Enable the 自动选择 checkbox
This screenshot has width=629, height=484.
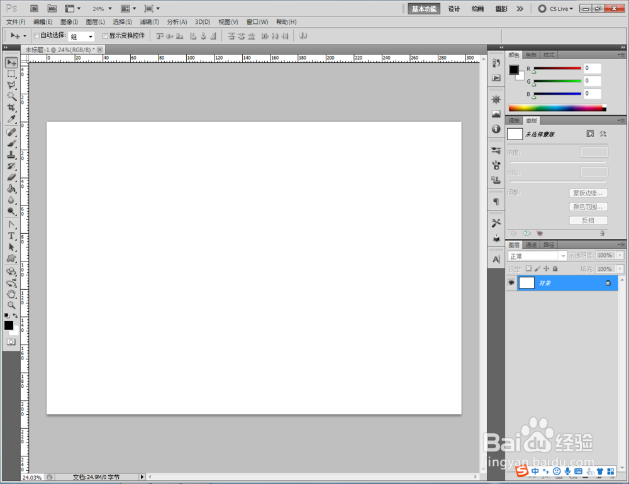click(36, 36)
